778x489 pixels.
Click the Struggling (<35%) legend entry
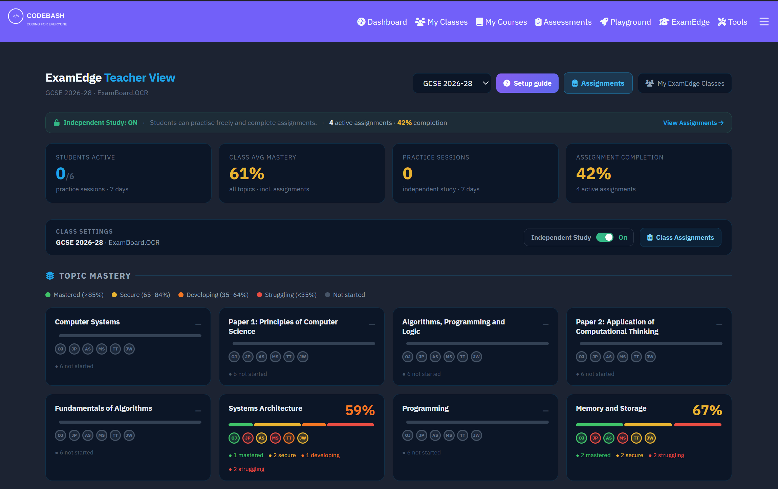pyautogui.click(x=287, y=295)
